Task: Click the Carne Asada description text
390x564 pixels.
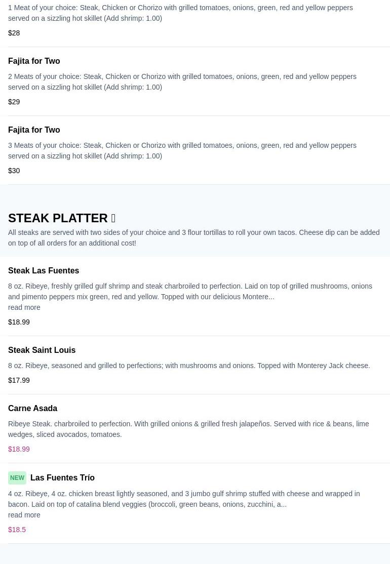Action: click(188, 429)
